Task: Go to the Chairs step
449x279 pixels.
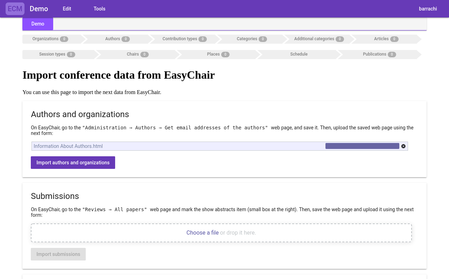Action: point(138,54)
